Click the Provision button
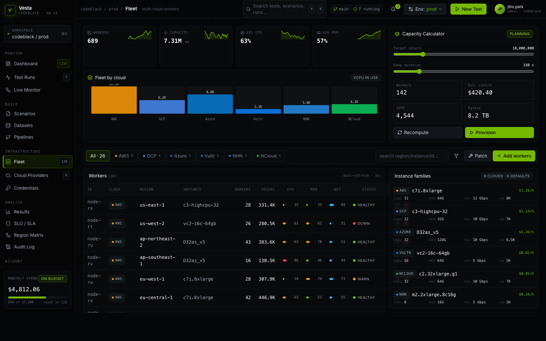The height and width of the screenshot is (341, 546). [499, 133]
